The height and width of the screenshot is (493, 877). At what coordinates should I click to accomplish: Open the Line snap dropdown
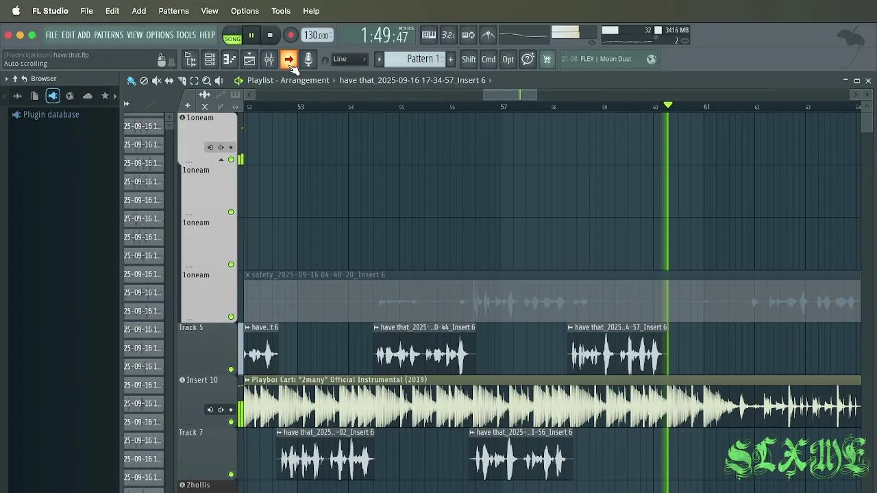pyautogui.click(x=350, y=60)
